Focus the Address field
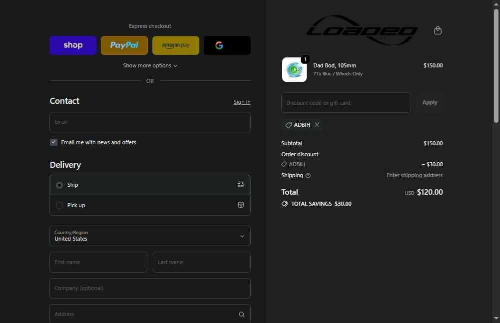The width and height of the screenshot is (500, 323). click(x=150, y=314)
